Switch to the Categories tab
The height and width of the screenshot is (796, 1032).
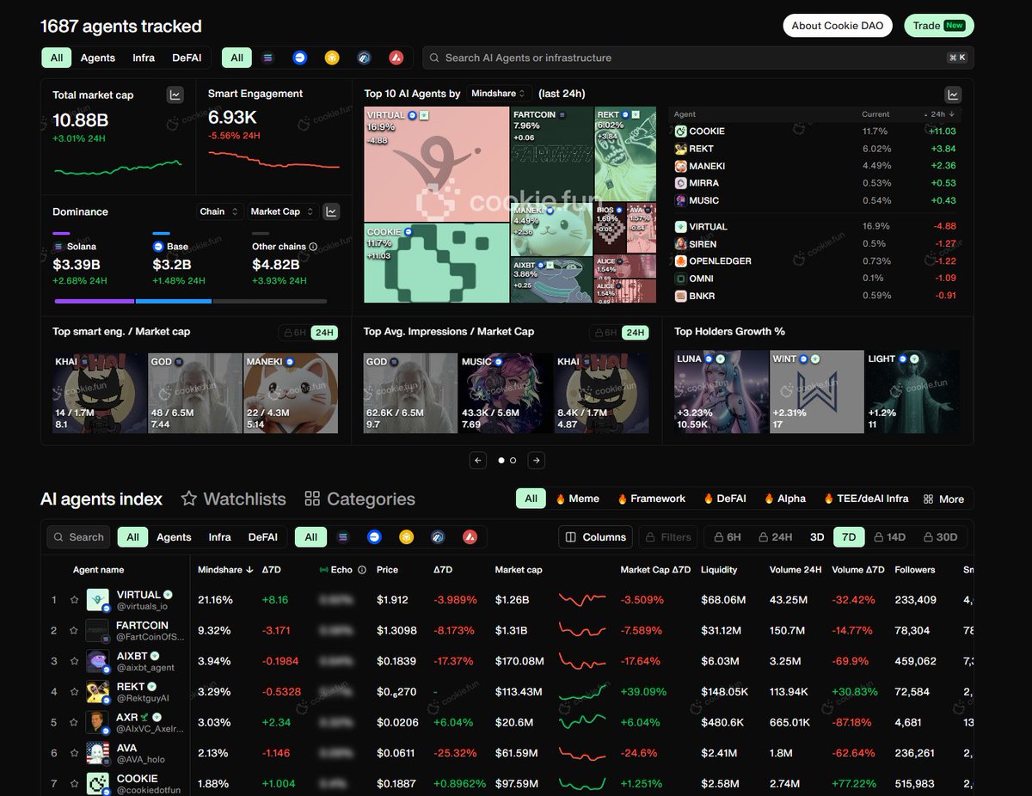(x=360, y=499)
